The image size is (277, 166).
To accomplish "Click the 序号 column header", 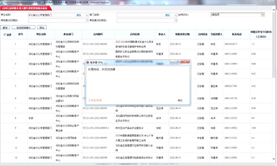I will point(20,34).
